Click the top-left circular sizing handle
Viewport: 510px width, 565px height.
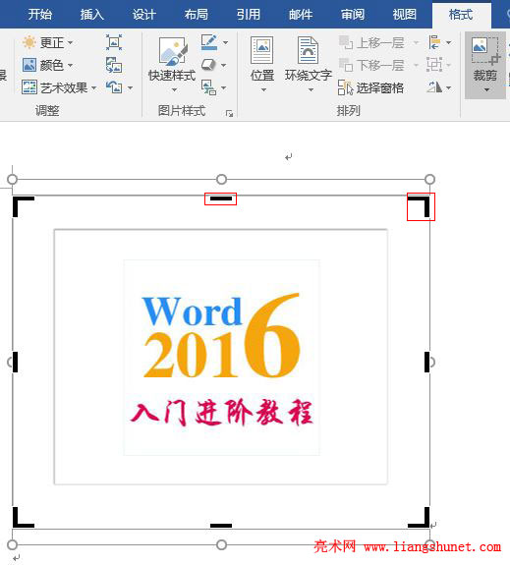tap(12, 179)
